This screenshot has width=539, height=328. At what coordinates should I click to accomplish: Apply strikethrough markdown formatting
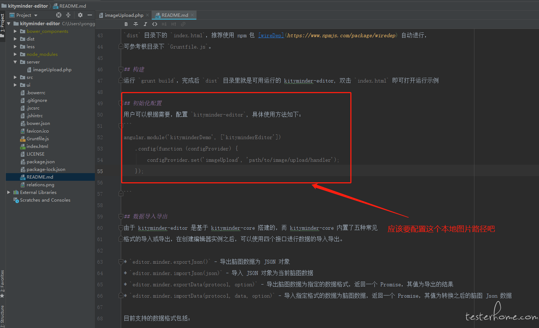point(135,24)
